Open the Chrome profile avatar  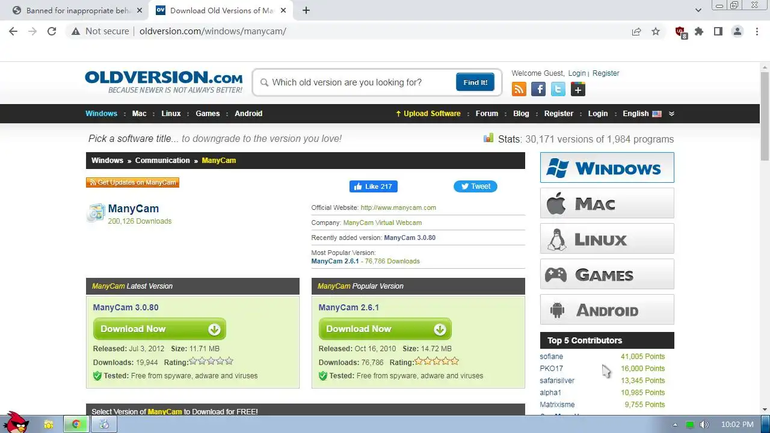tap(738, 31)
